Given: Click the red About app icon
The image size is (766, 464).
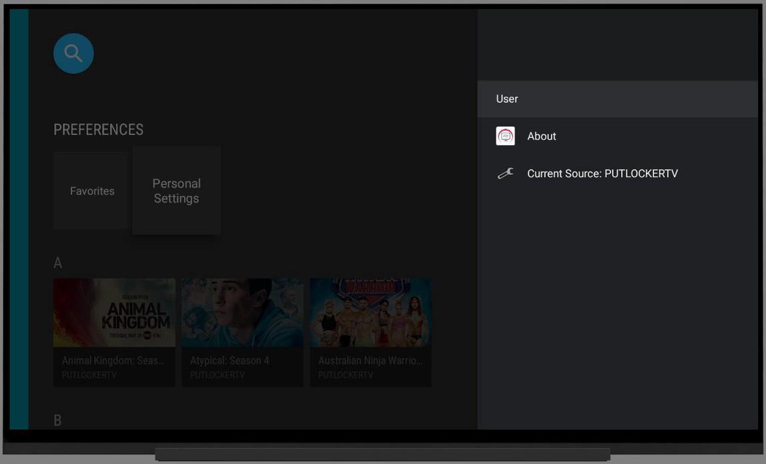Looking at the screenshot, I should tap(505, 135).
